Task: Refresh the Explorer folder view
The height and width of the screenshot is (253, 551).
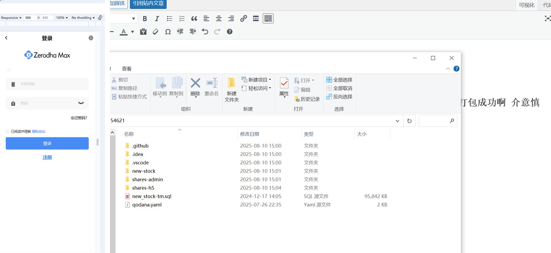Action: [409, 121]
